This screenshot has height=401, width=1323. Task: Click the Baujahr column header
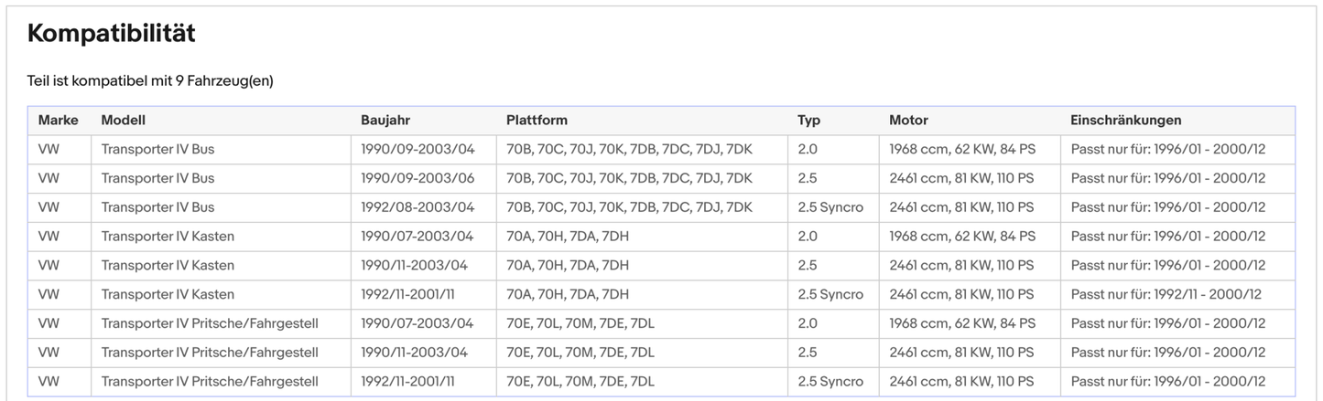[x=386, y=121]
